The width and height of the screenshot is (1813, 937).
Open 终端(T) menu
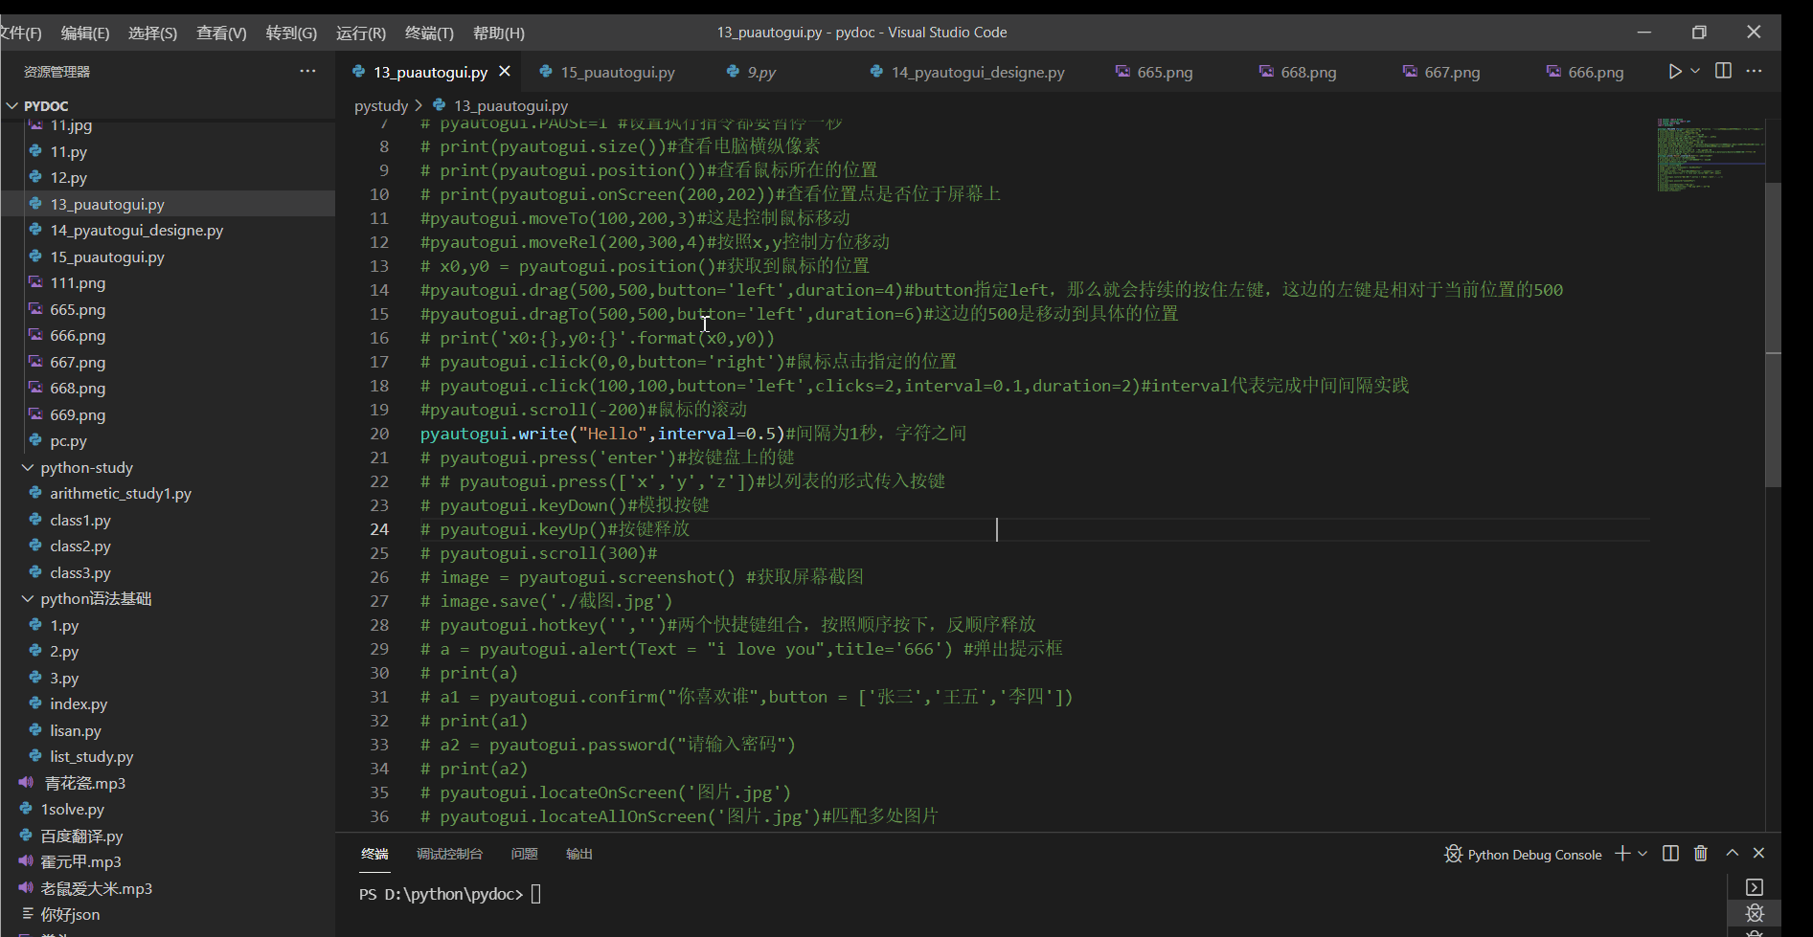[x=429, y=33]
